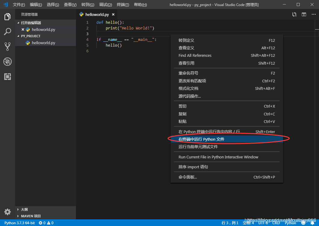The width and height of the screenshot is (319, 226).
Task: Open the 终端(T) menu
Action: tap(123, 5)
